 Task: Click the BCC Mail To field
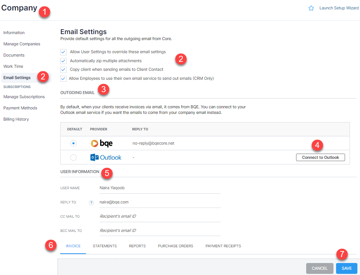pyautogui.click(x=160, y=230)
